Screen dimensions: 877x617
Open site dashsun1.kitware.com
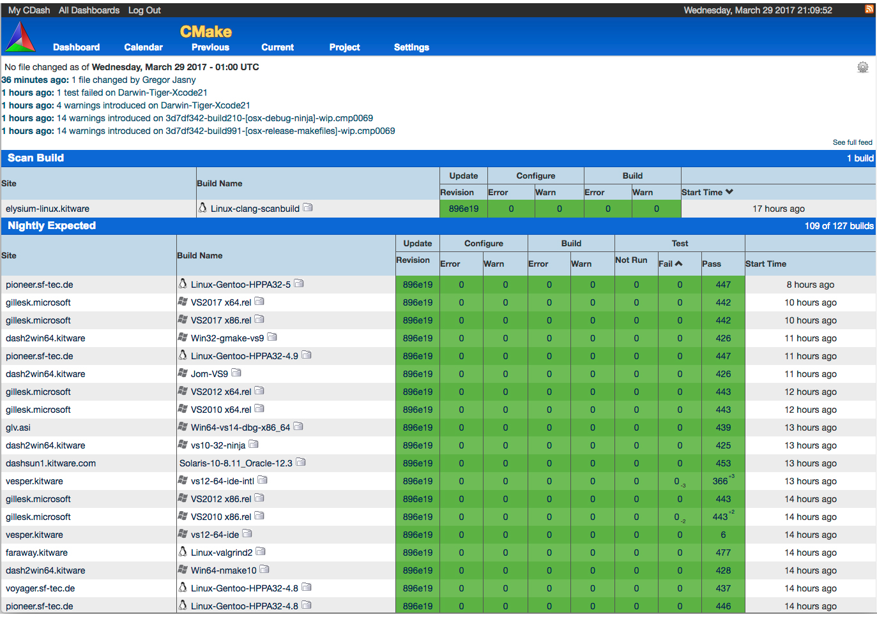pos(51,463)
